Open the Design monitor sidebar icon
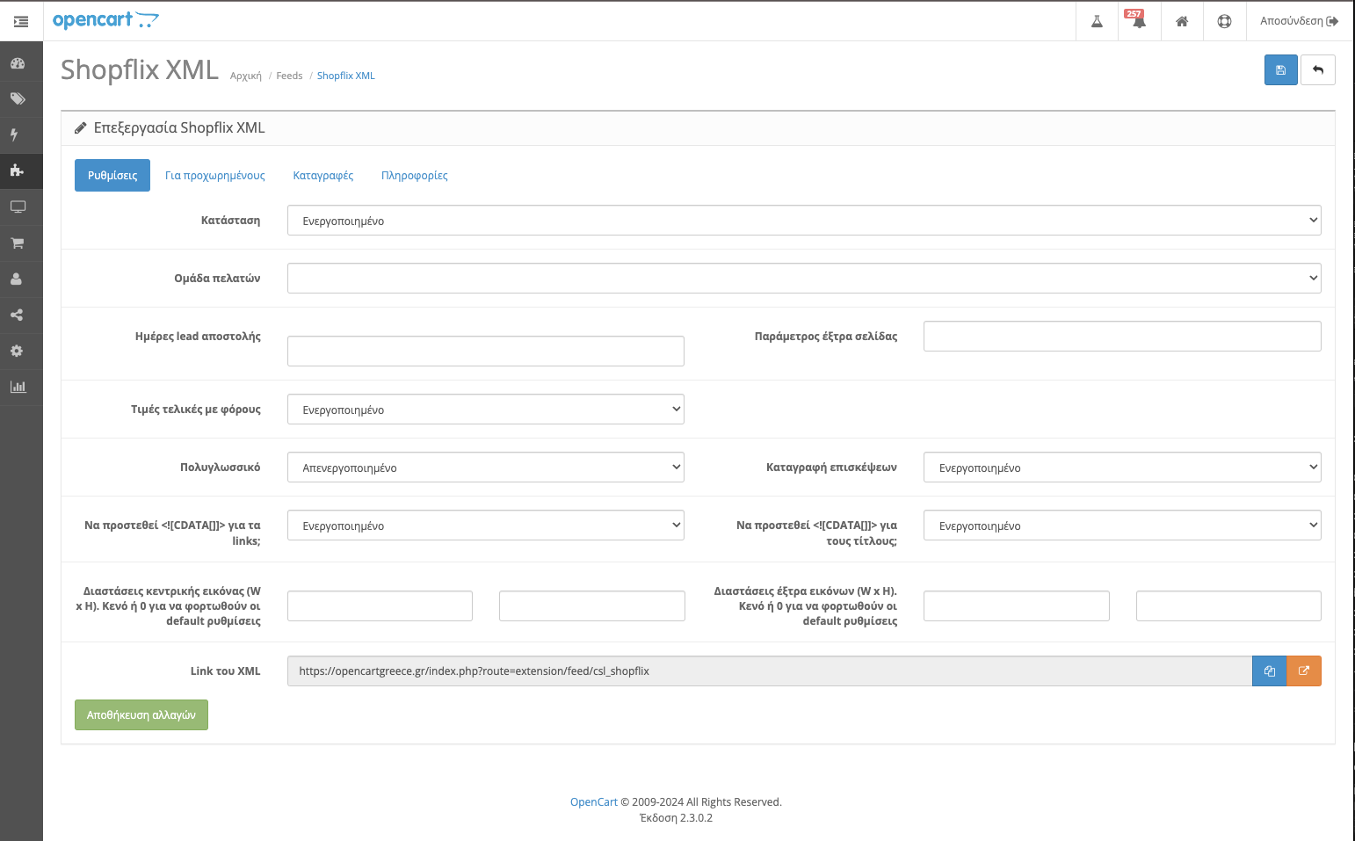This screenshot has height=841, width=1355. point(18,207)
